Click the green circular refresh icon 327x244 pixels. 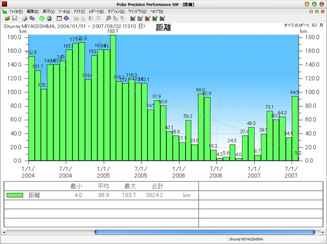tap(42, 18)
